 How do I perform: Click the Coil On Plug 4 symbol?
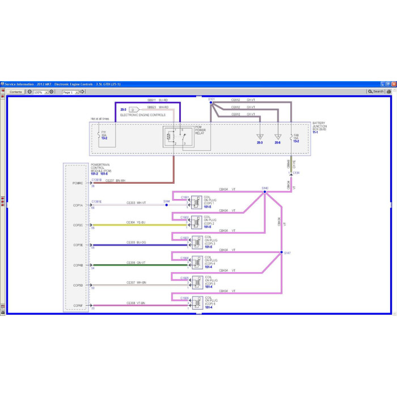coord(197,263)
